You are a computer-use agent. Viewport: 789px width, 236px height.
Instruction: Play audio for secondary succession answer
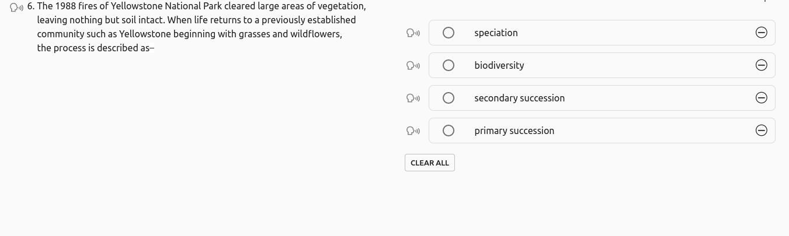pos(413,98)
